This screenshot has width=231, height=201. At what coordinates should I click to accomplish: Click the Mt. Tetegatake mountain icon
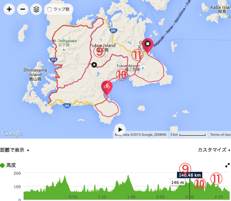coord(64,50)
